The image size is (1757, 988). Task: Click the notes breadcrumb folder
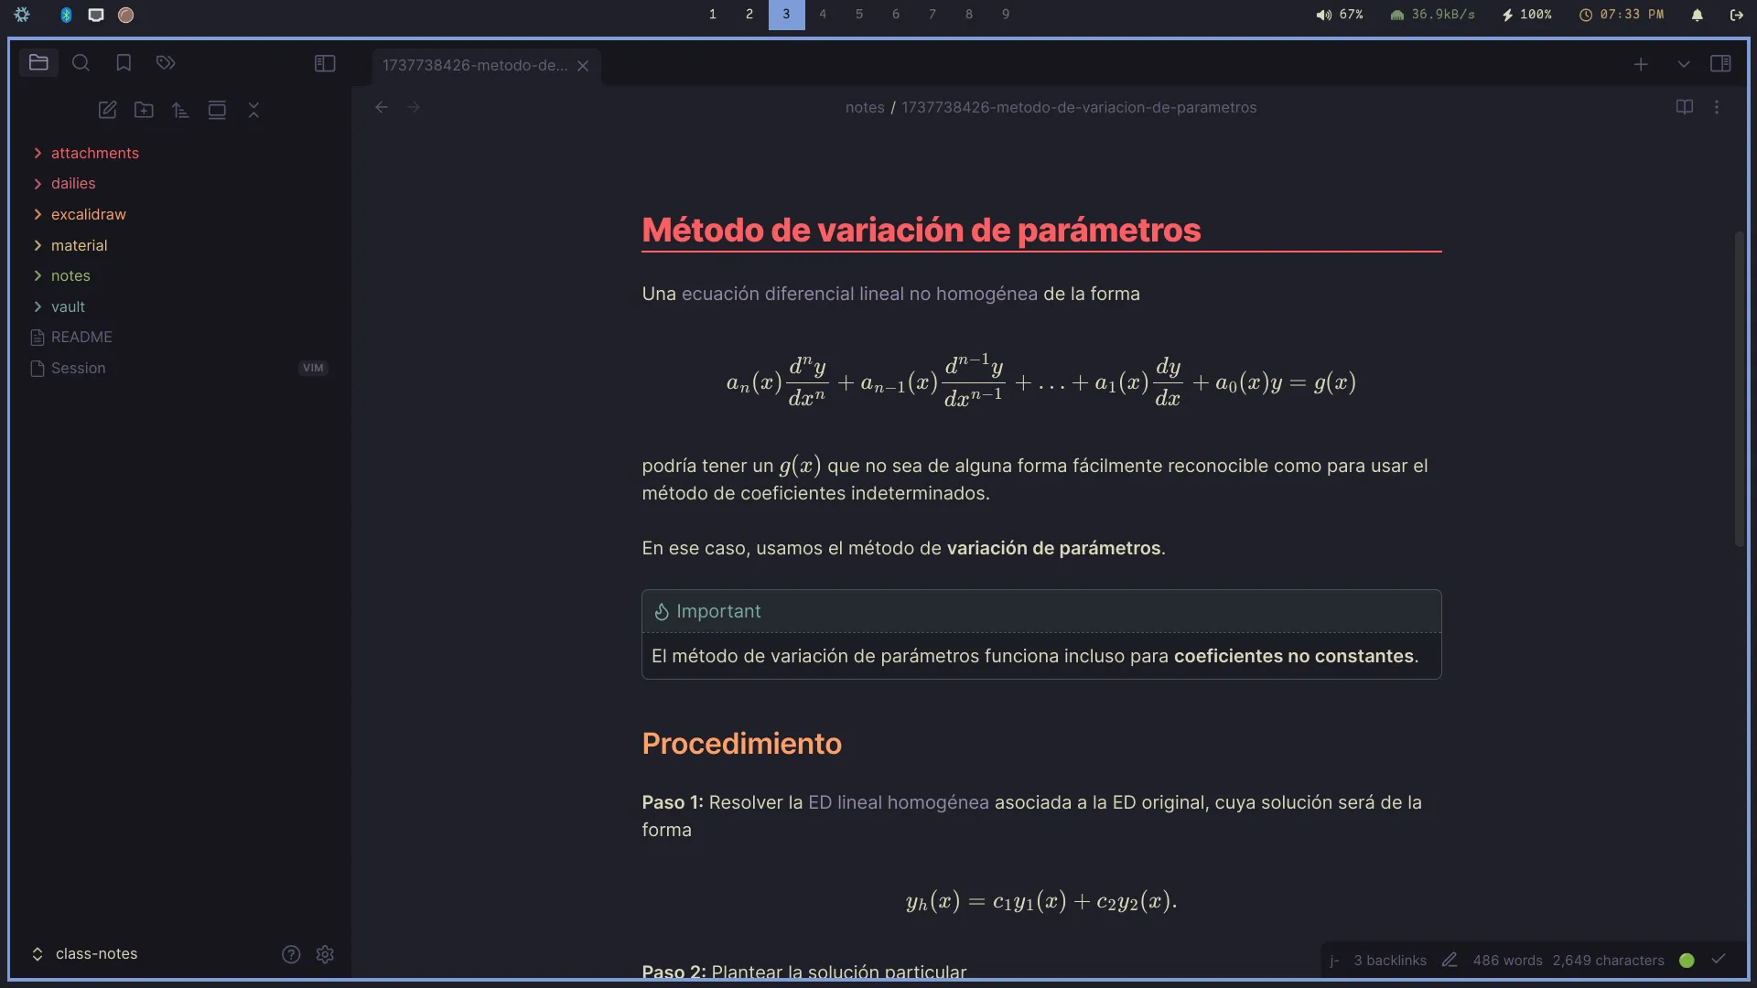click(x=865, y=107)
